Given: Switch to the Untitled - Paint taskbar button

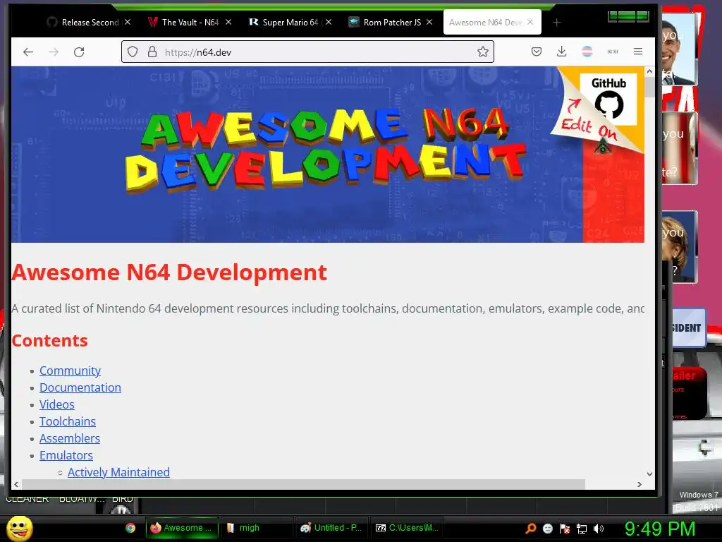Looking at the screenshot, I should (331, 528).
